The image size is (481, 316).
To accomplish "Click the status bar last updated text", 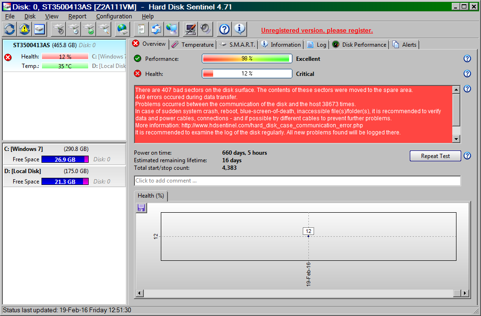I will tap(67, 310).
